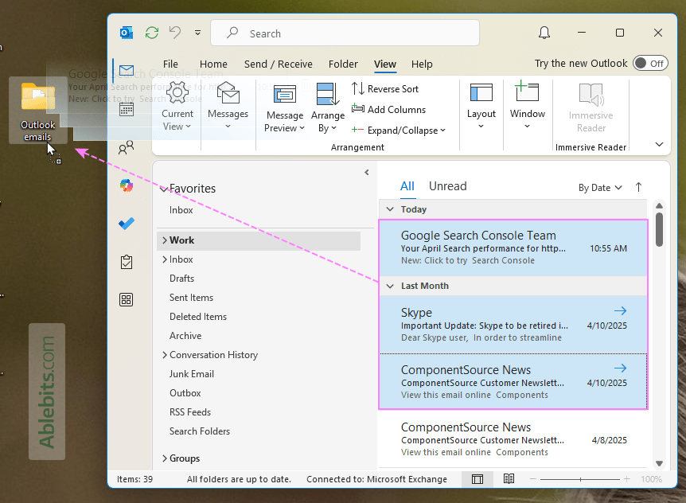Select the Skype email
The image size is (686, 503).
coord(513,325)
